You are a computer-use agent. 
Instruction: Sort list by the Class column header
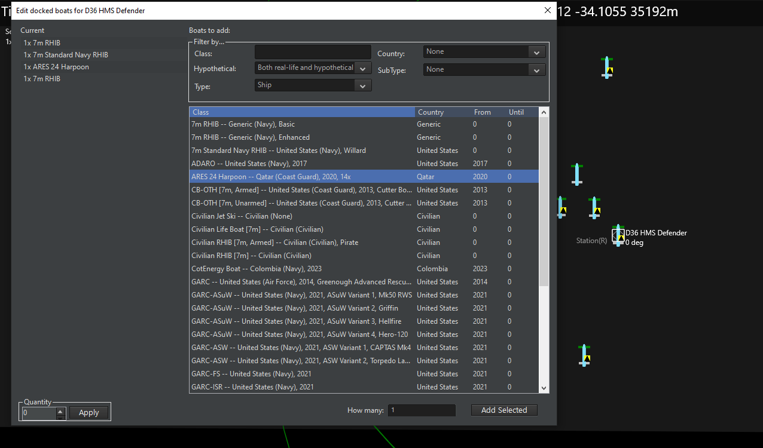[x=302, y=112]
